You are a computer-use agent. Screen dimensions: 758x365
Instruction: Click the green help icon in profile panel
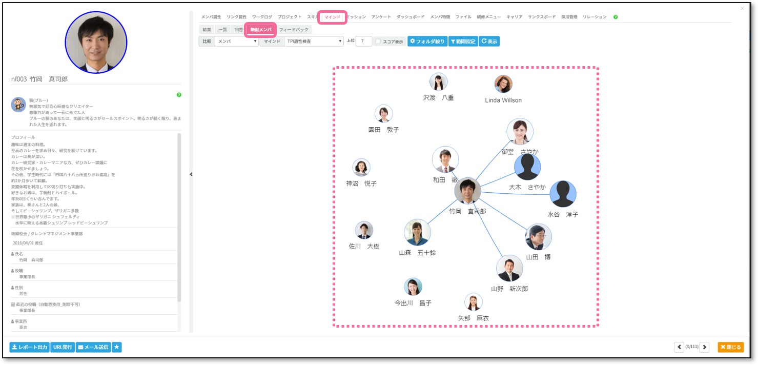point(179,95)
